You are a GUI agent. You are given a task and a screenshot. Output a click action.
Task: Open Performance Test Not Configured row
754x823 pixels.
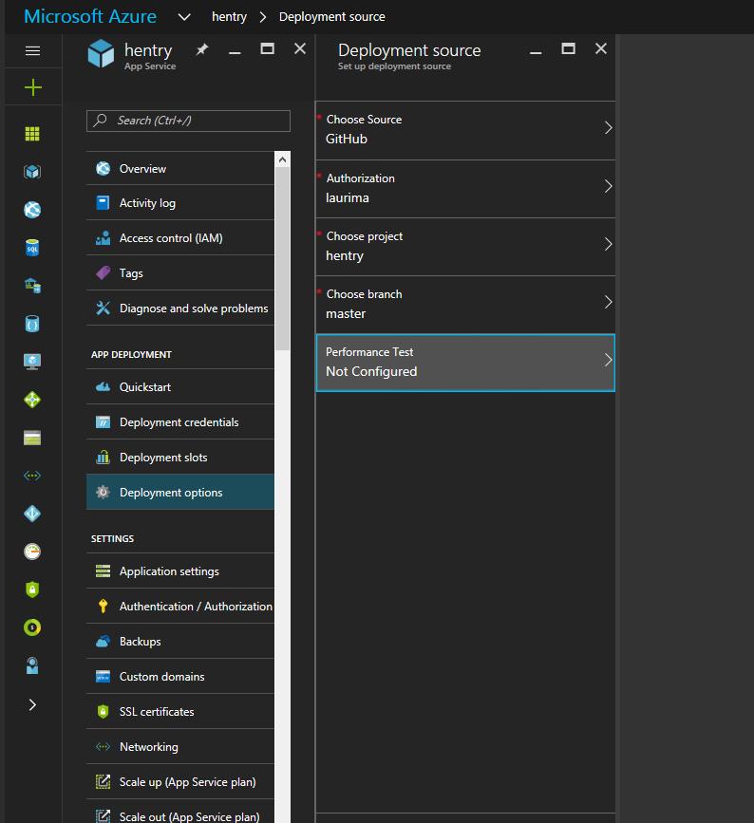pyautogui.click(x=465, y=363)
